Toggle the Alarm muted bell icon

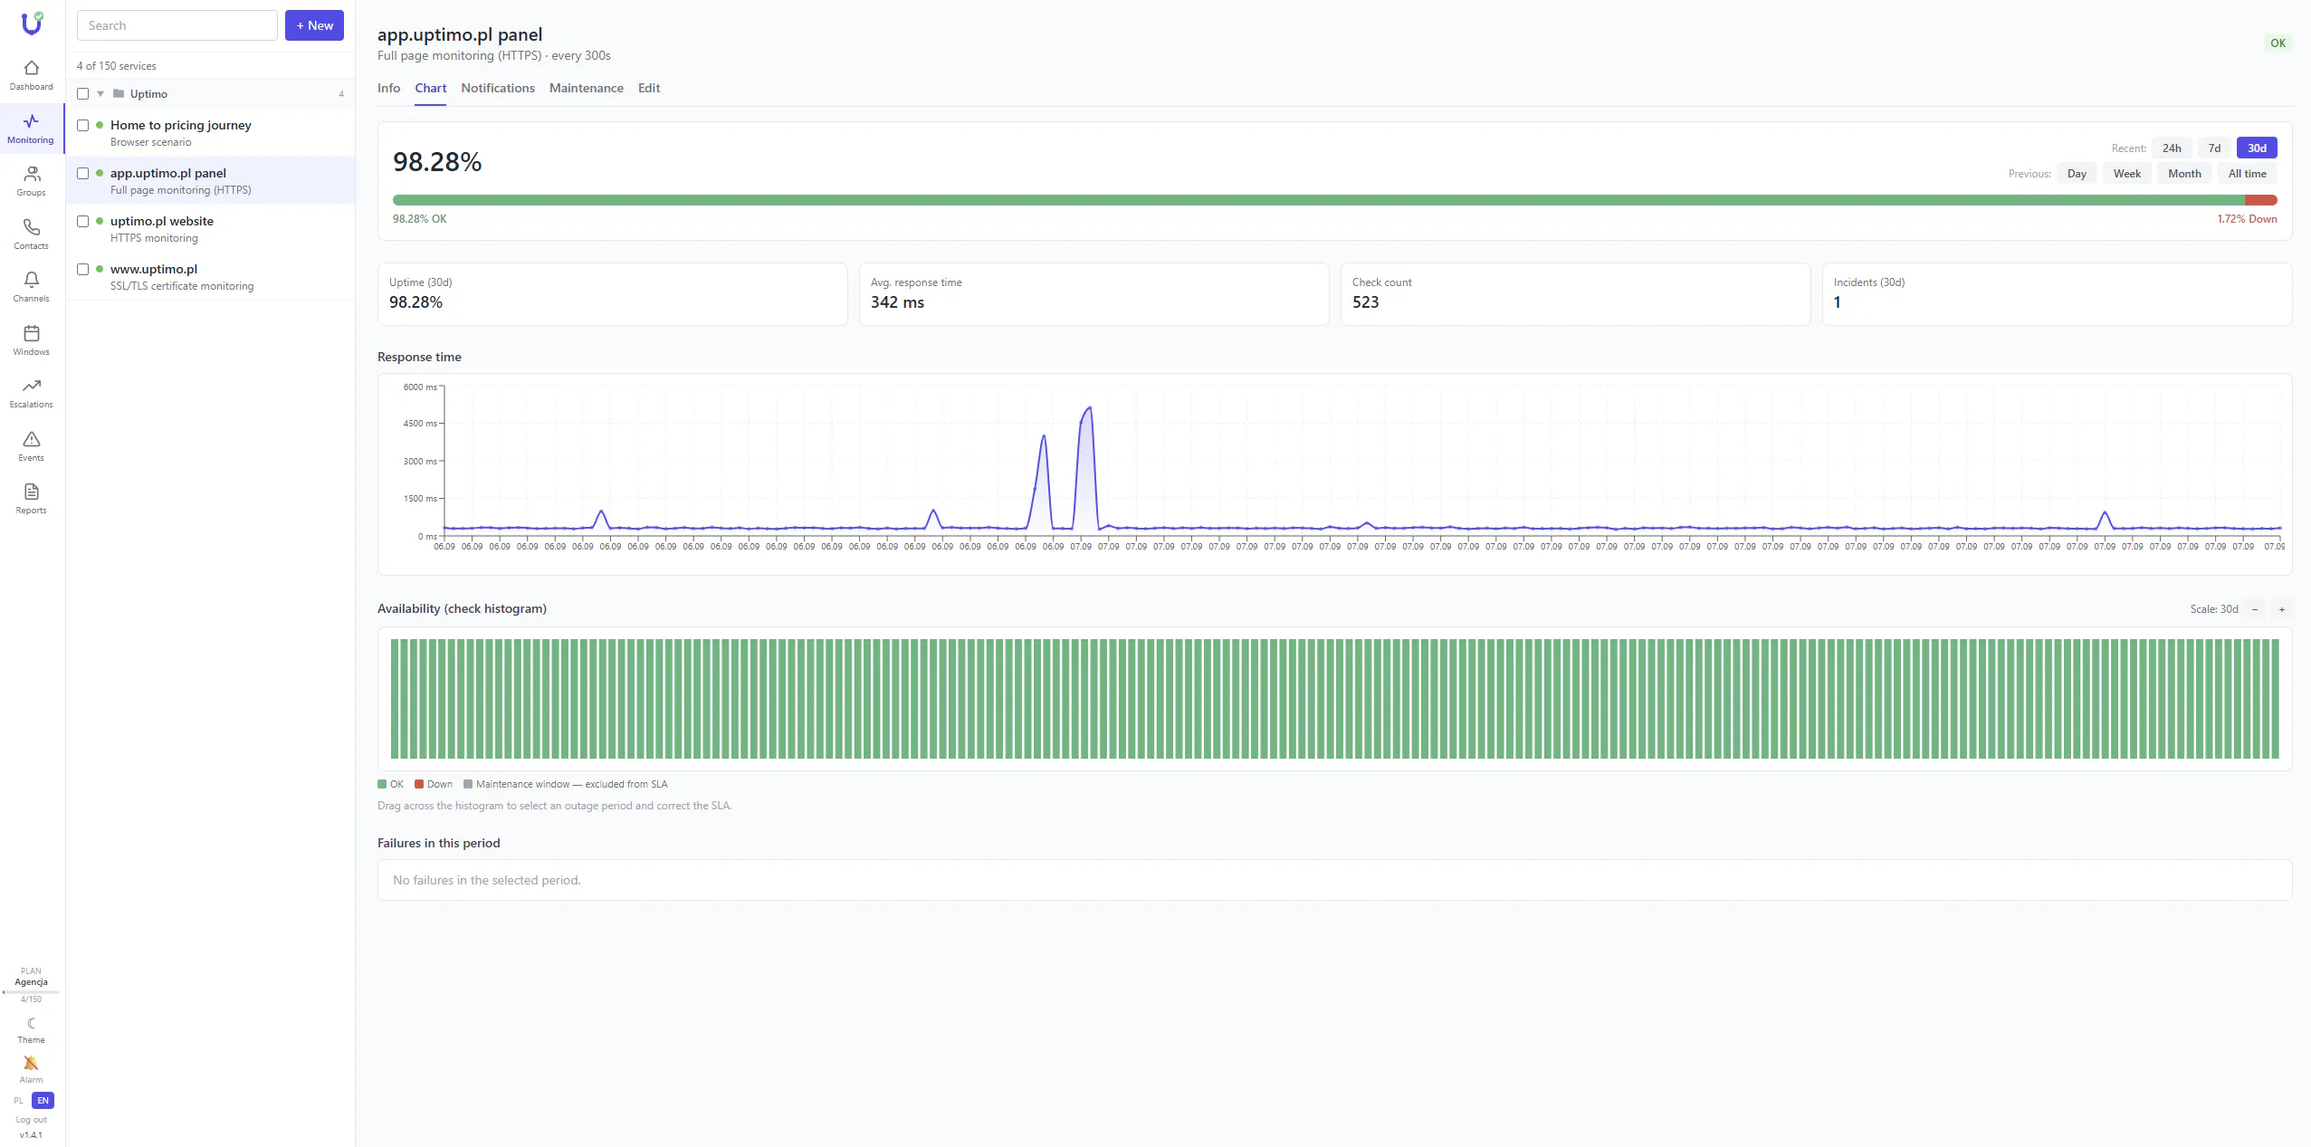point(32,1063)
